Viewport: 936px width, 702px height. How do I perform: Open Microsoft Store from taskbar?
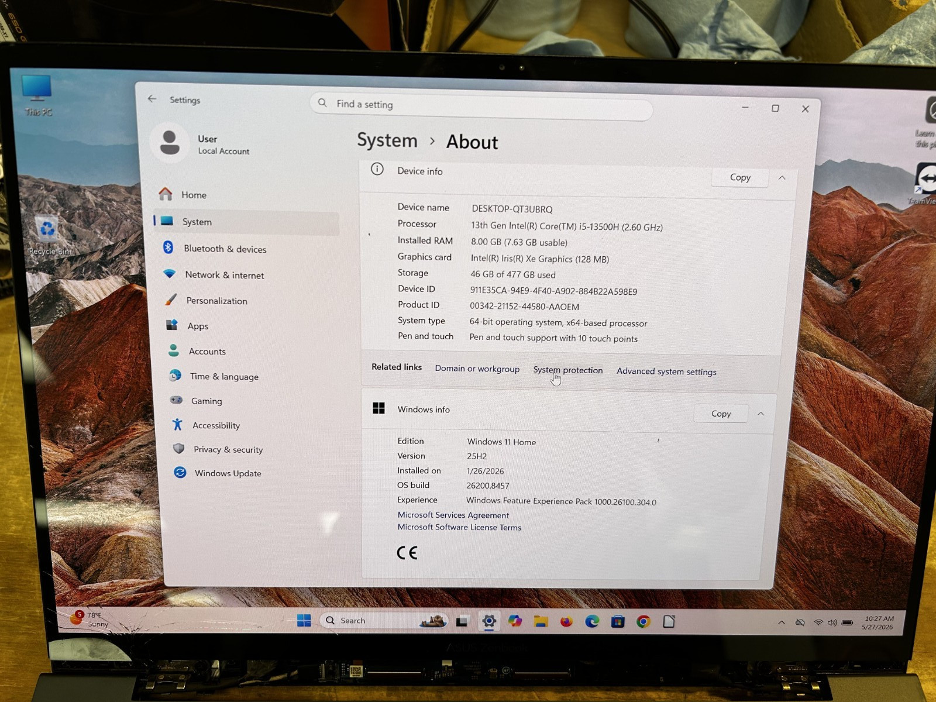pos(618,621)
